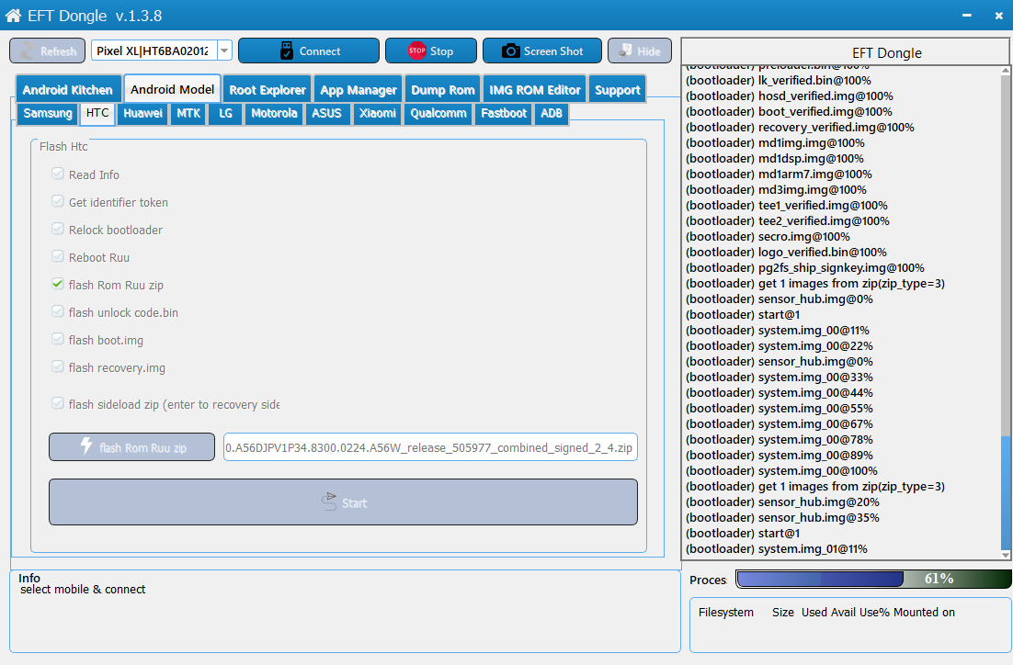Screen dimensions: 1013x665
Task: Switch to Root Explorer tab
Action: [x=267, y=90]
